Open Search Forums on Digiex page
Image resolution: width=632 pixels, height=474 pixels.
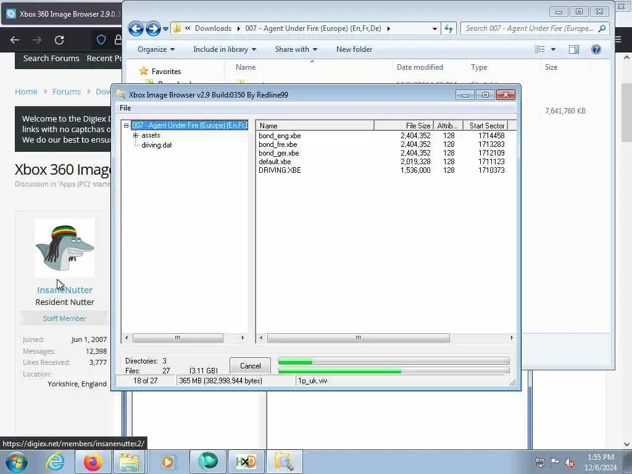click(51, 59)
